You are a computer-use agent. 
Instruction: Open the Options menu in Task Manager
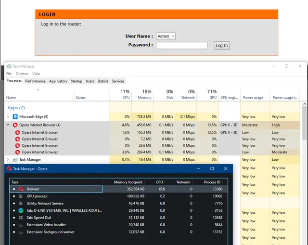[x=22, y=74]
